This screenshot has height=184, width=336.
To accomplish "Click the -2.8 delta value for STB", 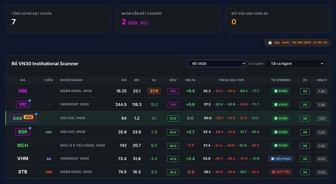I will pyautogui.click(x=190, y=172).
